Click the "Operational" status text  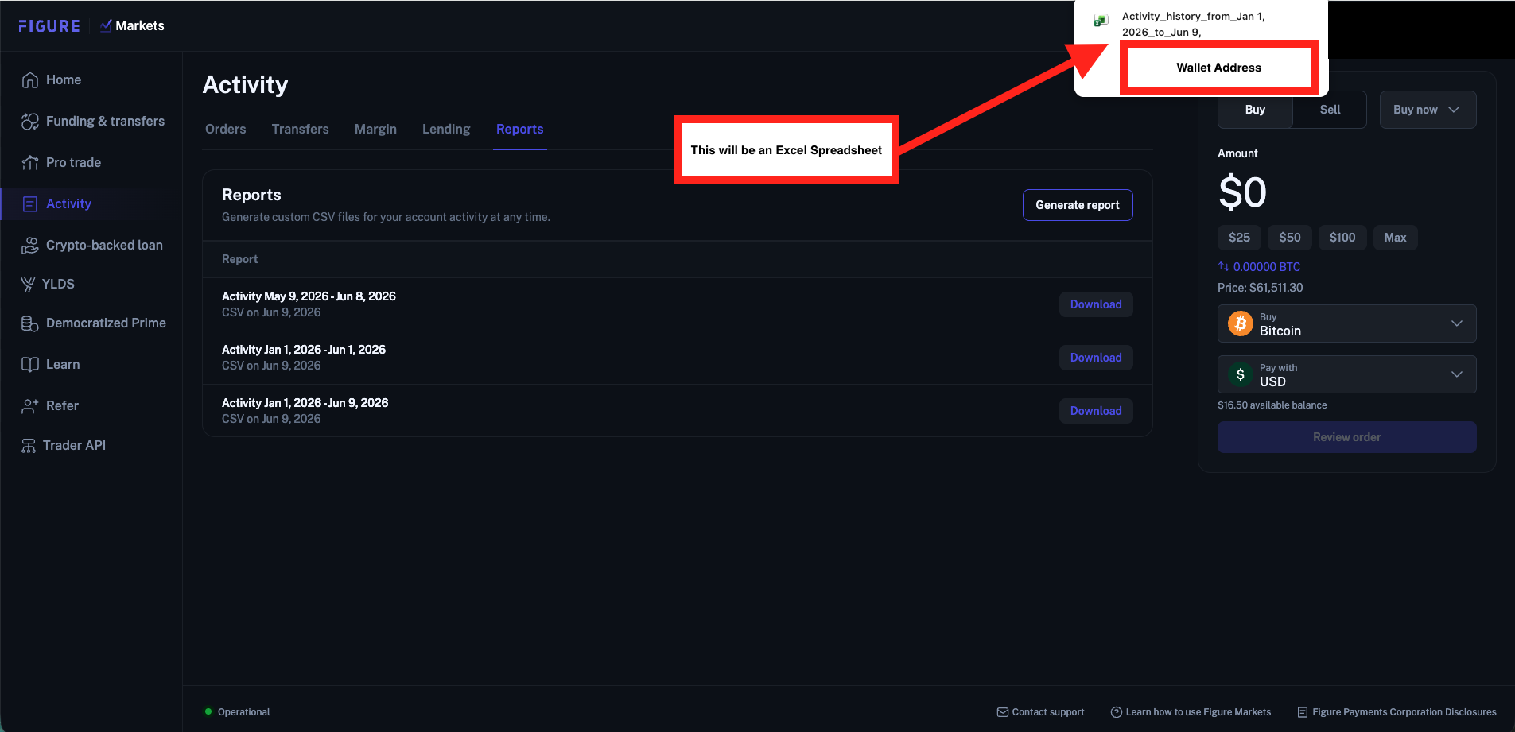pos(244,712)
